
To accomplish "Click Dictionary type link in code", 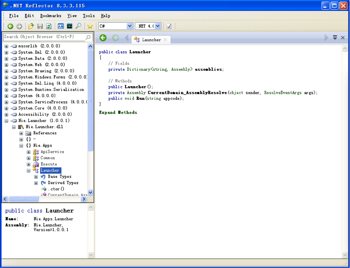I will [138, 70].
